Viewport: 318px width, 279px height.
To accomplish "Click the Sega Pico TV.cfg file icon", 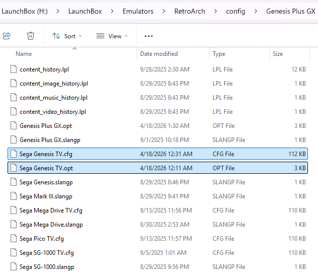I will click(14, 239).
